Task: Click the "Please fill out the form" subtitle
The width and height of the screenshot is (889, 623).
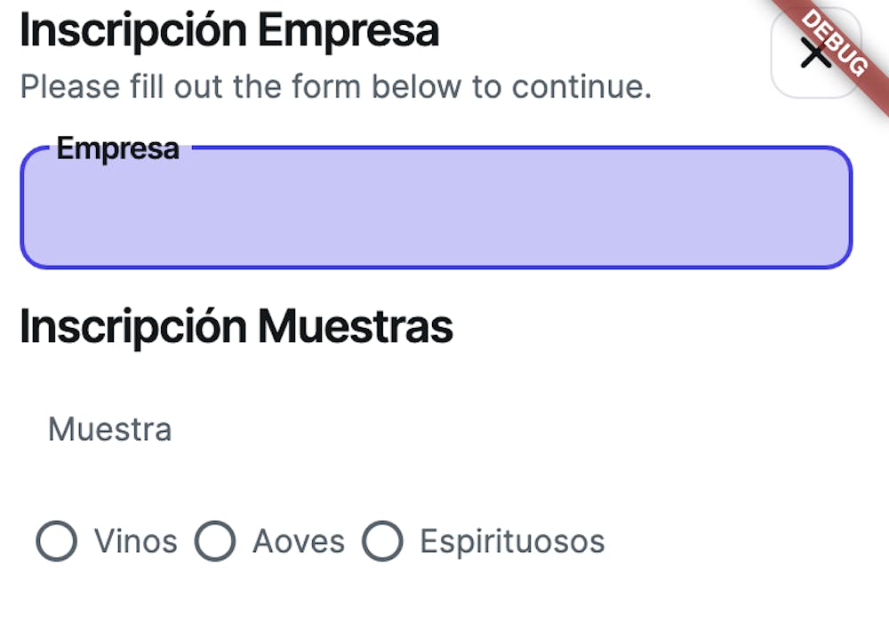Action: (x=336, y=87)
